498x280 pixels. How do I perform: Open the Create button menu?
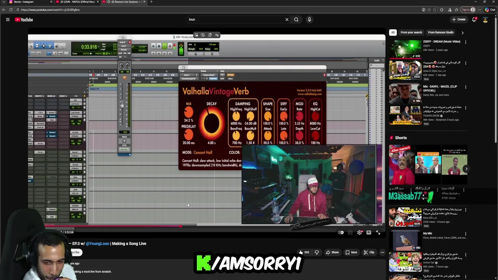pos(459,19)
